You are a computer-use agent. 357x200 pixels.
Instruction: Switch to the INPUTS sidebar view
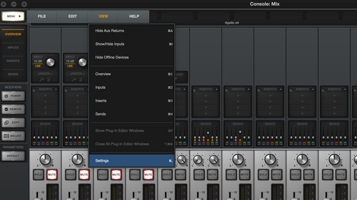pyautogui.click(x=13, y=47)
